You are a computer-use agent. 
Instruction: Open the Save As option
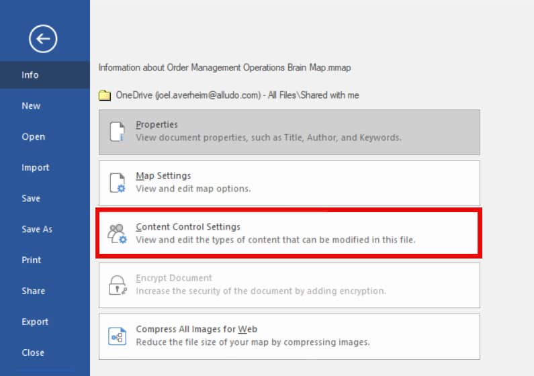[x=37, y=230]
